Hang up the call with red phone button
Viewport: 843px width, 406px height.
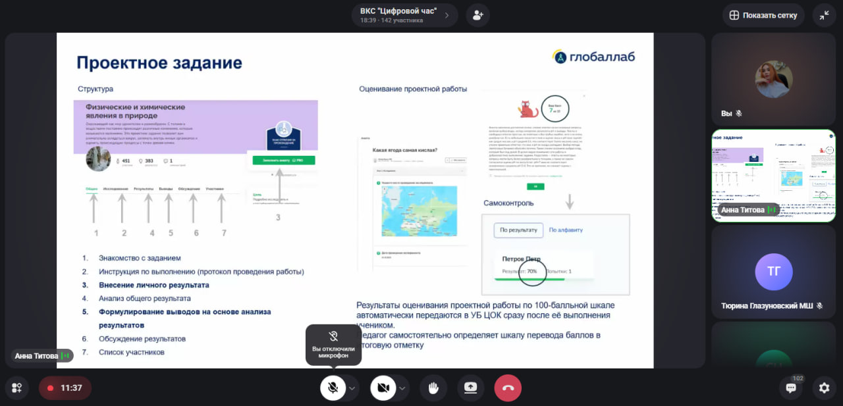[508, 388]
